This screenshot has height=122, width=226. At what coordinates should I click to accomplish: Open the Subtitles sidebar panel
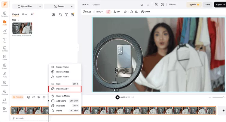pyautogui.click(x=5, y=49)
